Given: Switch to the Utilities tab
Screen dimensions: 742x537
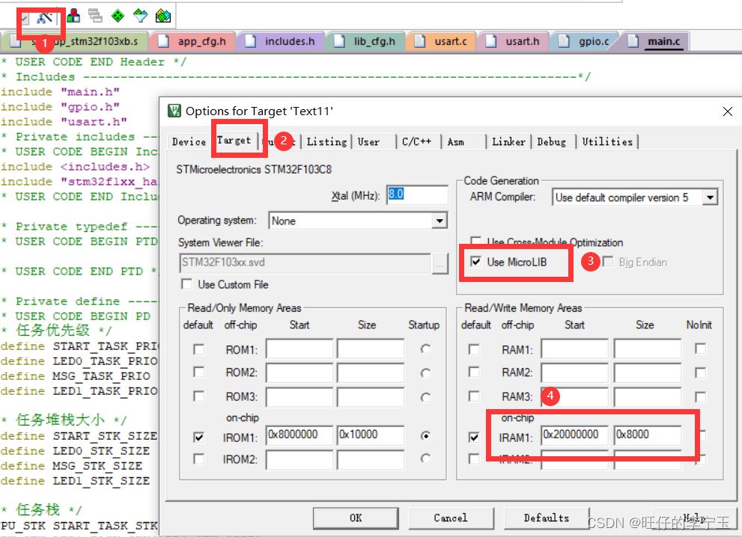Looking at the screenshot, I should (x=607, y=141).
